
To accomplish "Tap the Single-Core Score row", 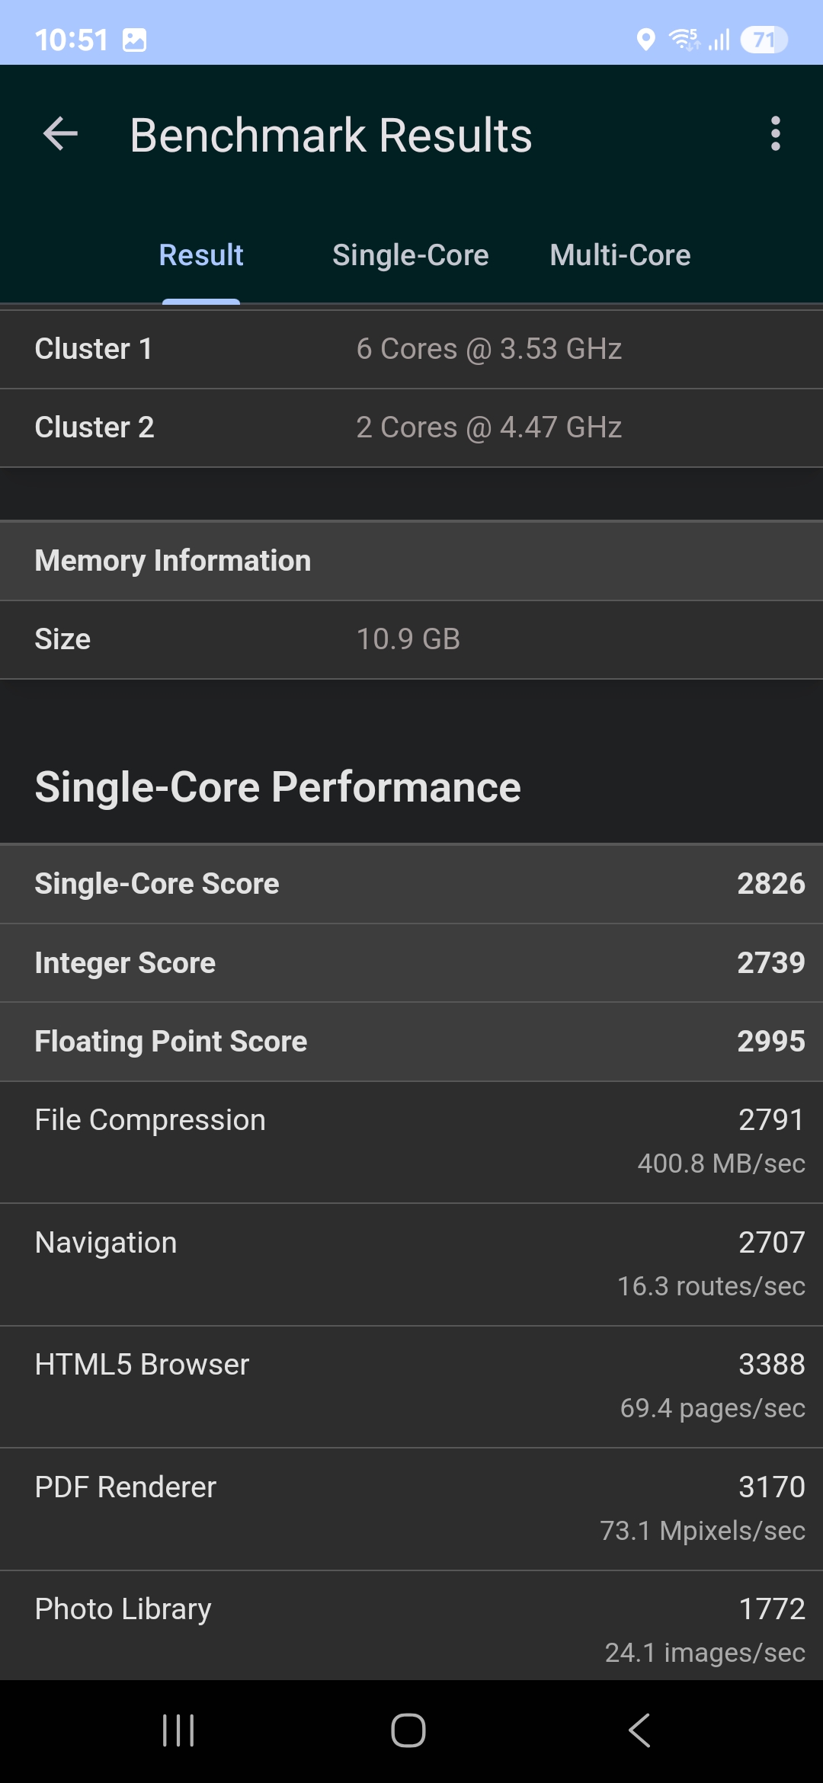I will (x=411, y=884).
